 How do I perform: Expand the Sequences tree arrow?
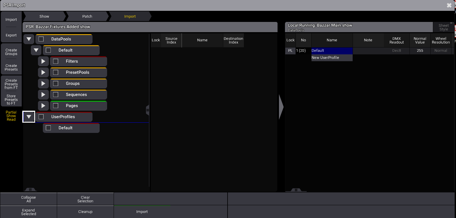tap(43, 94)
